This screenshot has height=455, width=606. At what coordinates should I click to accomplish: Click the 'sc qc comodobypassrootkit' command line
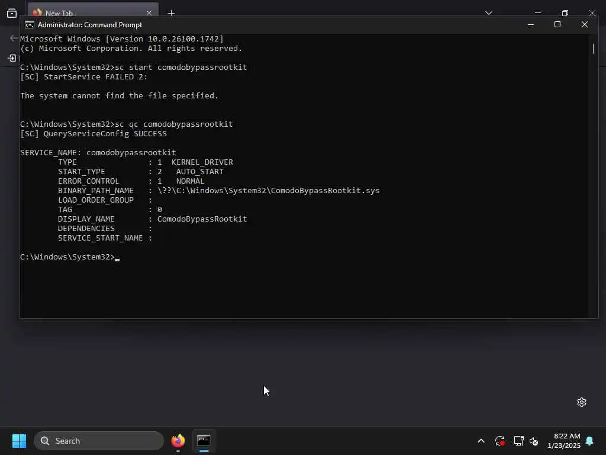[127, 124]
